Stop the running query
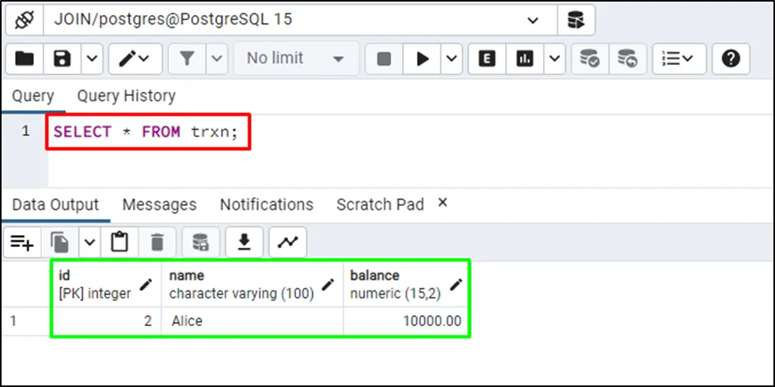This screenshot has width=775, height=387. point(384,59)
